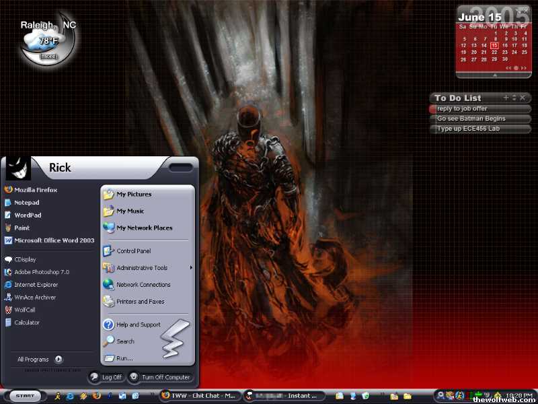The width and height of the screenshot is (538, 404).
Task: Go to next month in calendar
Action: tap(523, 68)
